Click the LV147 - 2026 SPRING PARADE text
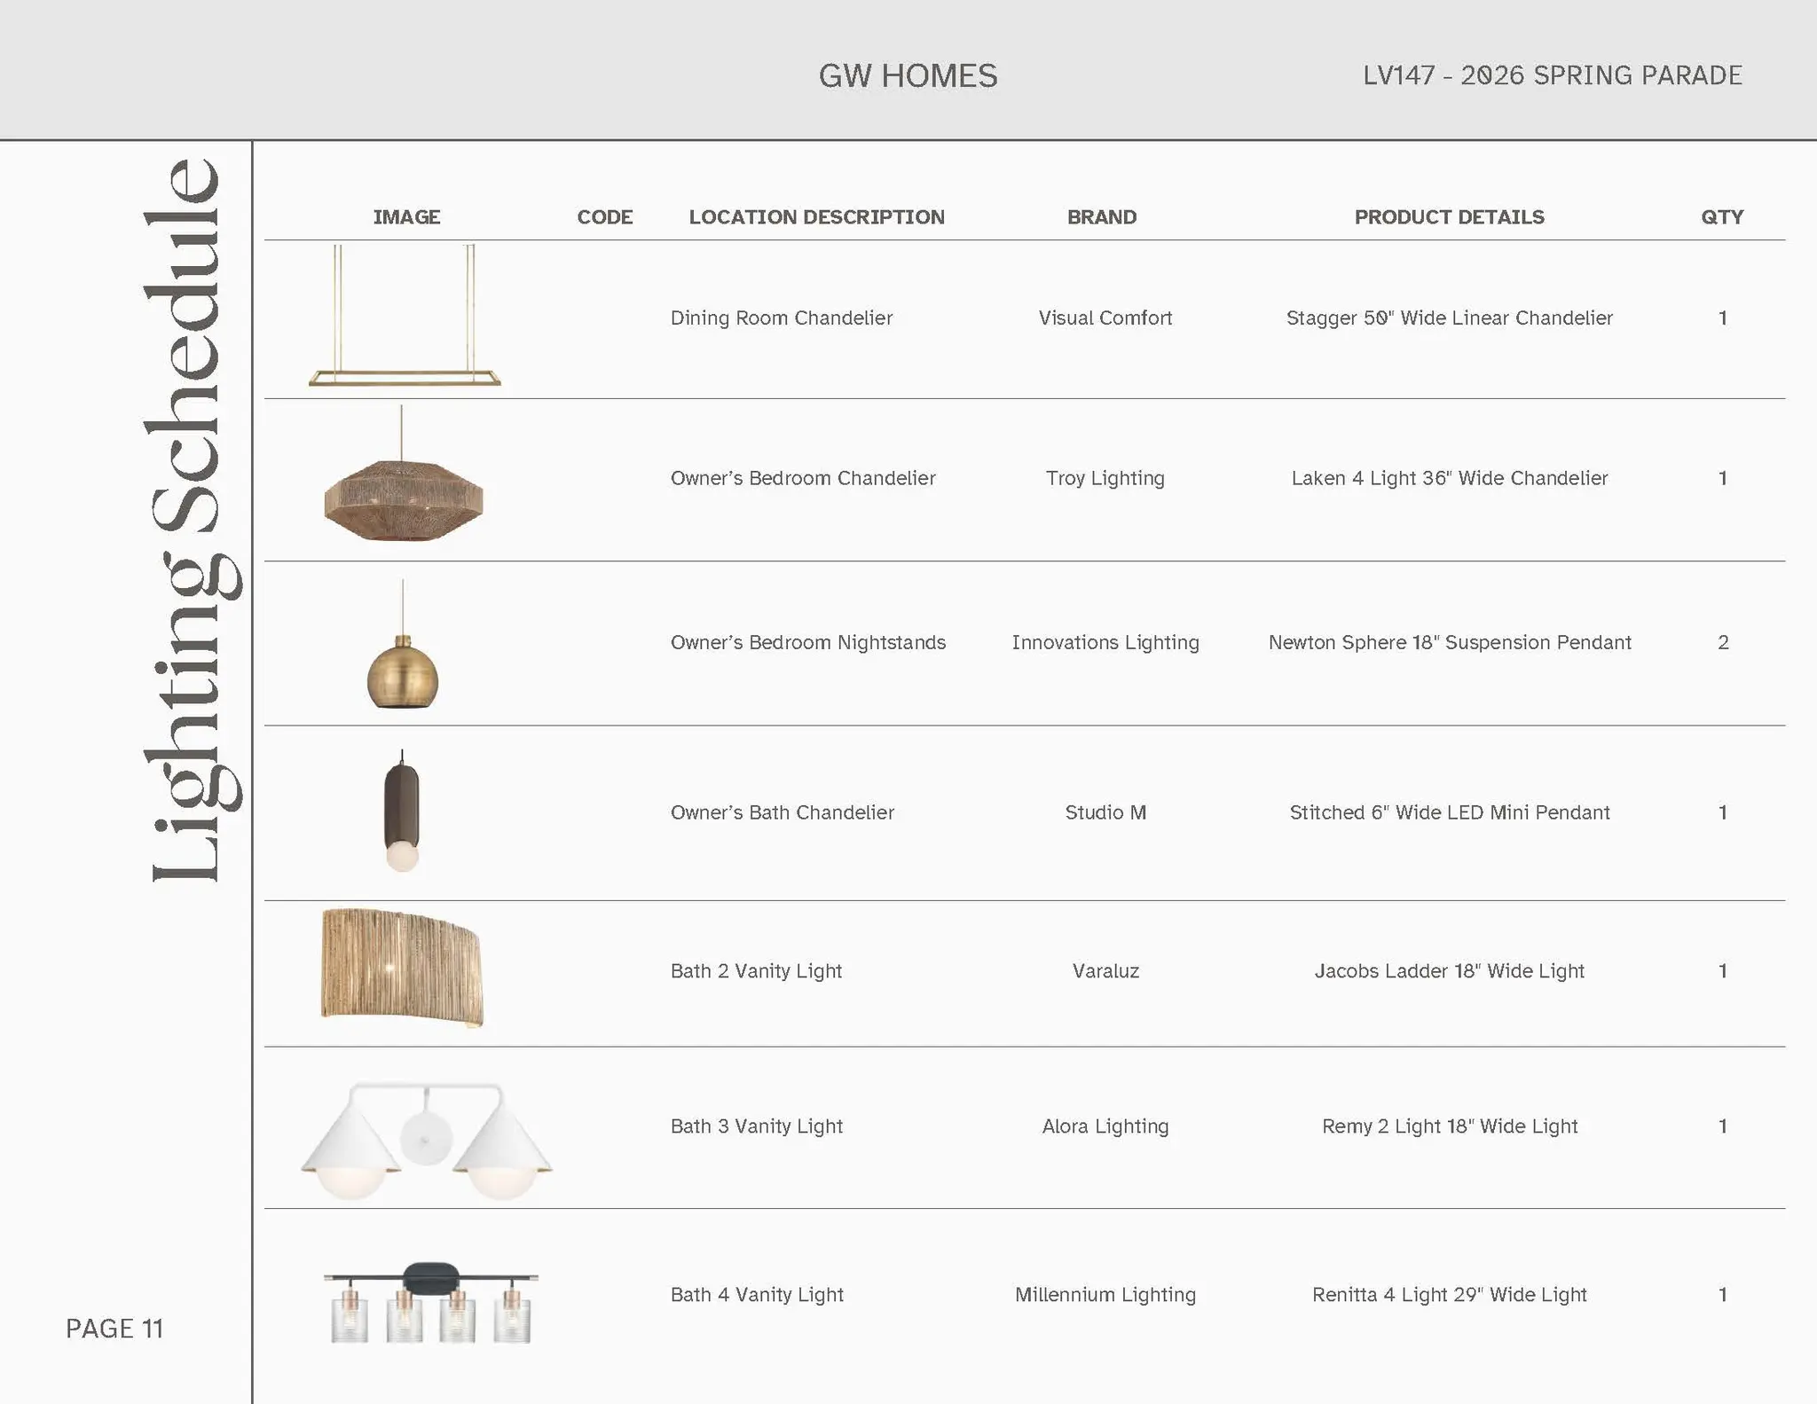1817x1404 pixels. tap(1552, 75)
